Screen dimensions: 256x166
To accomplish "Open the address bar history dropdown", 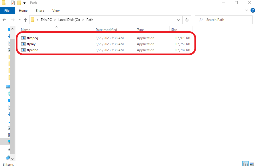I will click(178, 20).
